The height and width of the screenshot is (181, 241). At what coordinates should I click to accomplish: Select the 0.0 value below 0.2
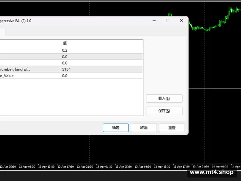pyautogui.click(x=102, y=57)
